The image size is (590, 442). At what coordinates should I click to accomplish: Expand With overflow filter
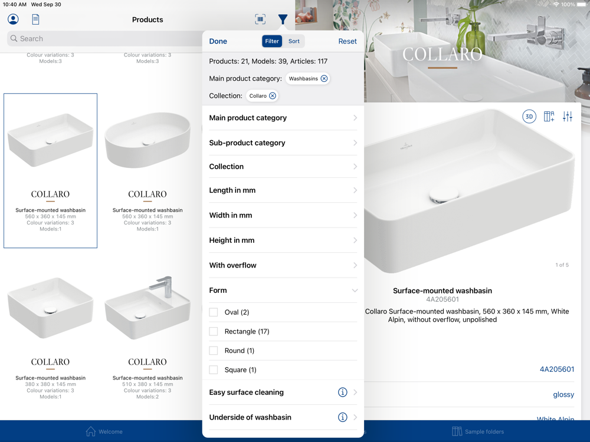pos(283,265)
